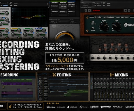Click the yellow EQ band node on the curve
The height and width of the screenshot is (111, 134).
37,15
